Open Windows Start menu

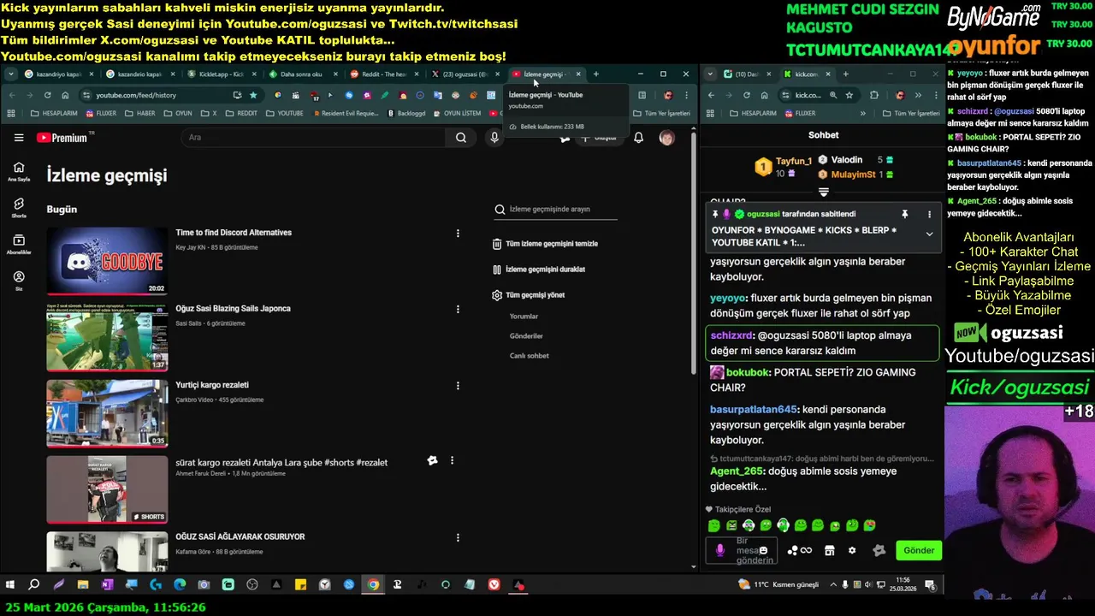10,585
